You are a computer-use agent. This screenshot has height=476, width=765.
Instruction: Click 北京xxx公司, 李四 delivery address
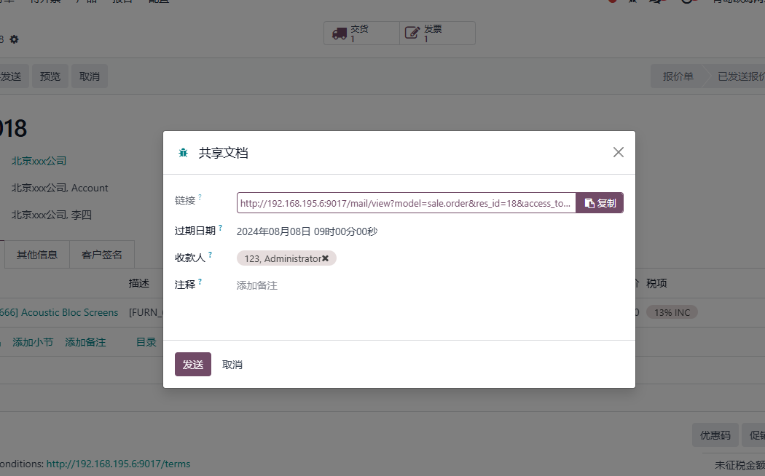click(x=52, y=215)
